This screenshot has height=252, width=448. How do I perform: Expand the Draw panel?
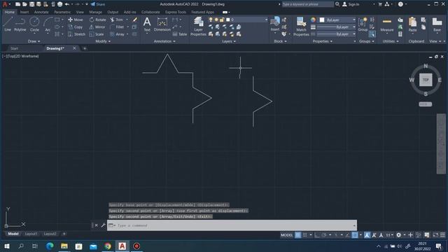coord(34,41)
